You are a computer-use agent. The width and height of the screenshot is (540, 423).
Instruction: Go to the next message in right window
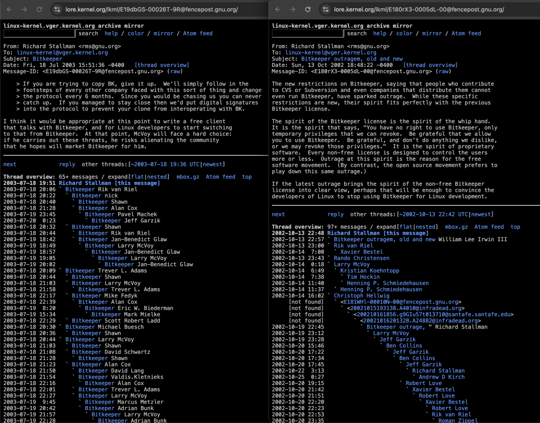[278, 214]
